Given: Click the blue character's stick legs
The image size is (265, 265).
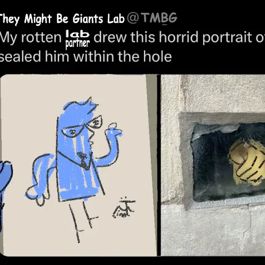Looking at the screenshot, I should [83, 221].
